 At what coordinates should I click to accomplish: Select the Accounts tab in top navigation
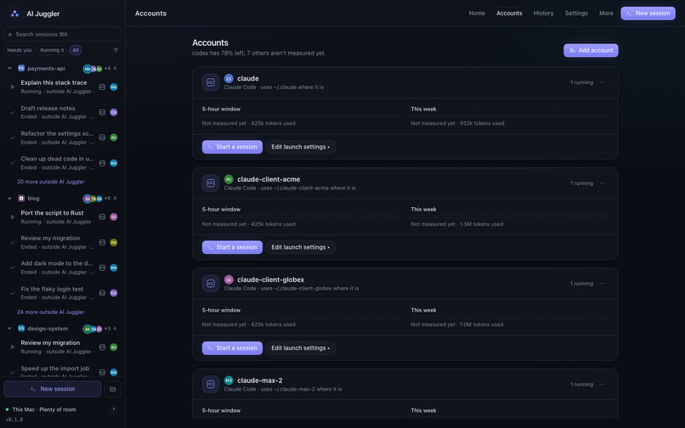(509, 14)
